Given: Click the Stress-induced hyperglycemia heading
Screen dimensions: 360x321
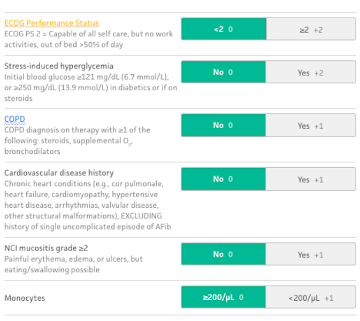Looking at the screenshot, I should (59, 66).
